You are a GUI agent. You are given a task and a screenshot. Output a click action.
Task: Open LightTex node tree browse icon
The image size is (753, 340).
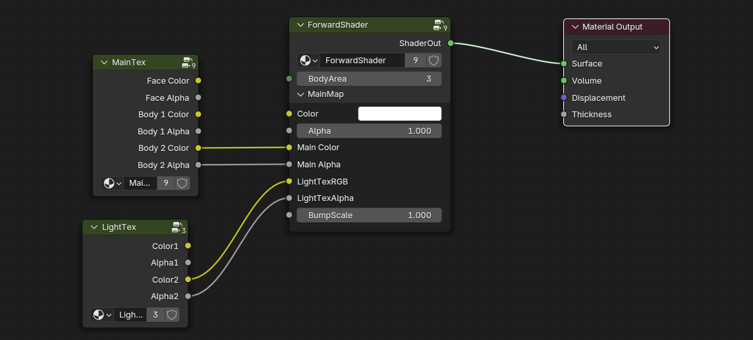(102, 315)
